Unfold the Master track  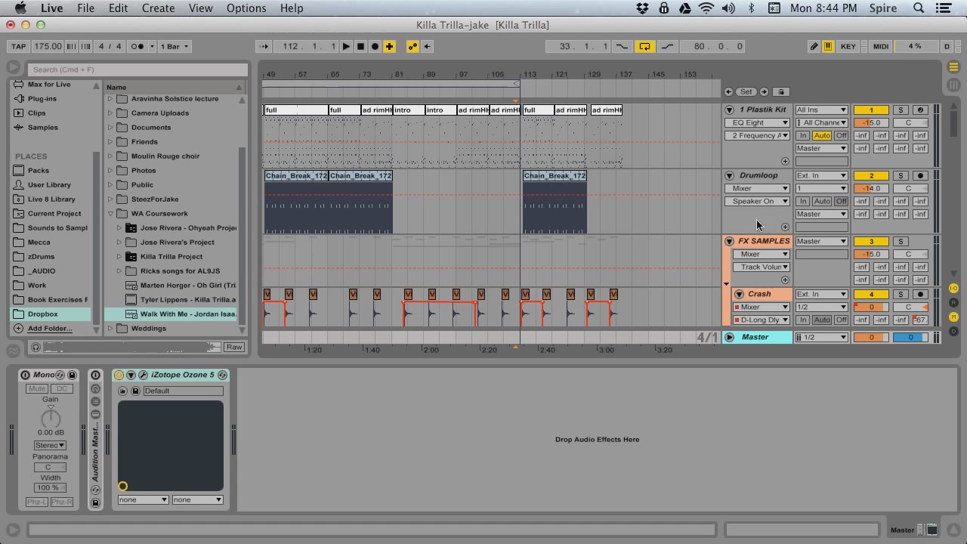tap(729, 337)
